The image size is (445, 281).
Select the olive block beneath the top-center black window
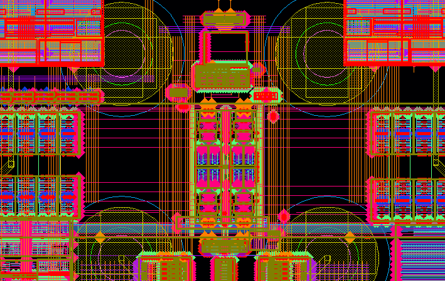[223, 77]
